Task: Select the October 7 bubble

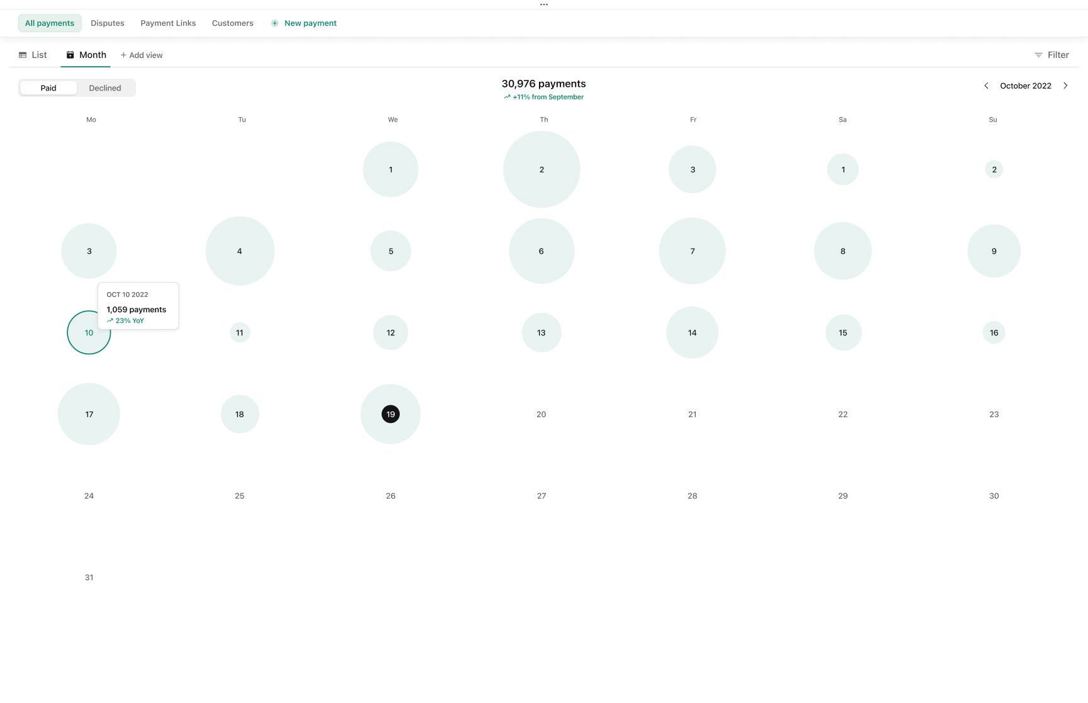Action: [693, 251]
